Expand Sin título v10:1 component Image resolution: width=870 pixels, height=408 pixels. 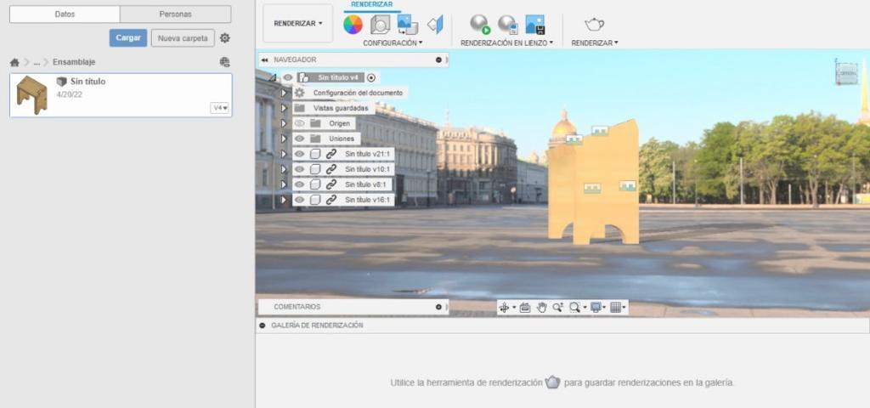[x=284, y=169]
